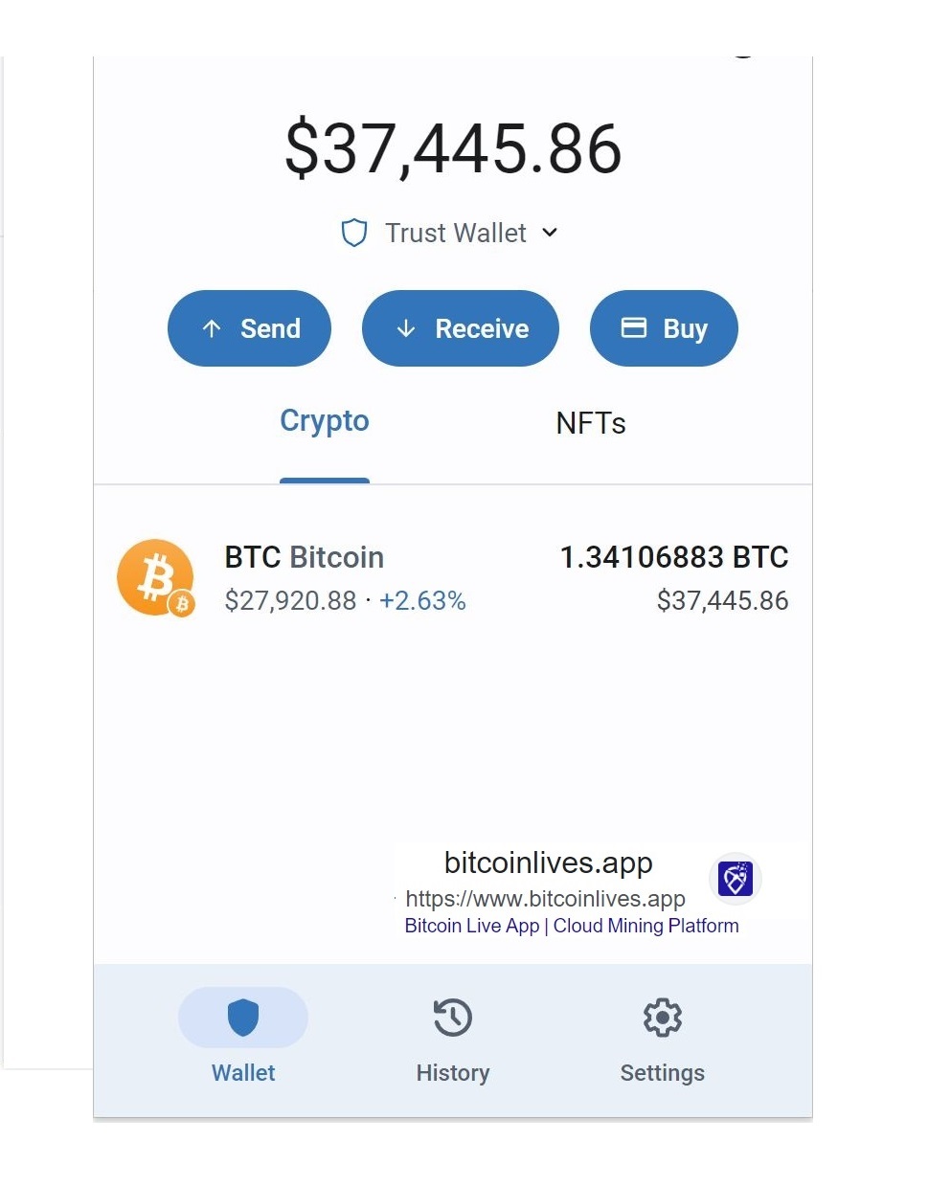This screenshot has width=951, height=1187.
Task: Open the Wallet tab shield icon
Action: pyautogui.click(x=243, y=1018)
